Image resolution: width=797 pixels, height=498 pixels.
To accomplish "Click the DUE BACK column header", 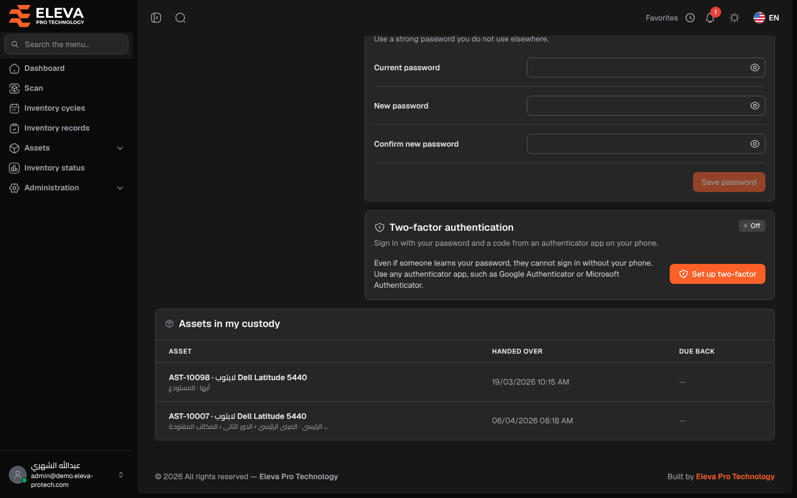I will tap(697, 351).
